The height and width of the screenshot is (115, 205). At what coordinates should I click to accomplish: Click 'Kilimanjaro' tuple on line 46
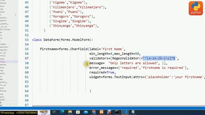[77, 7]
